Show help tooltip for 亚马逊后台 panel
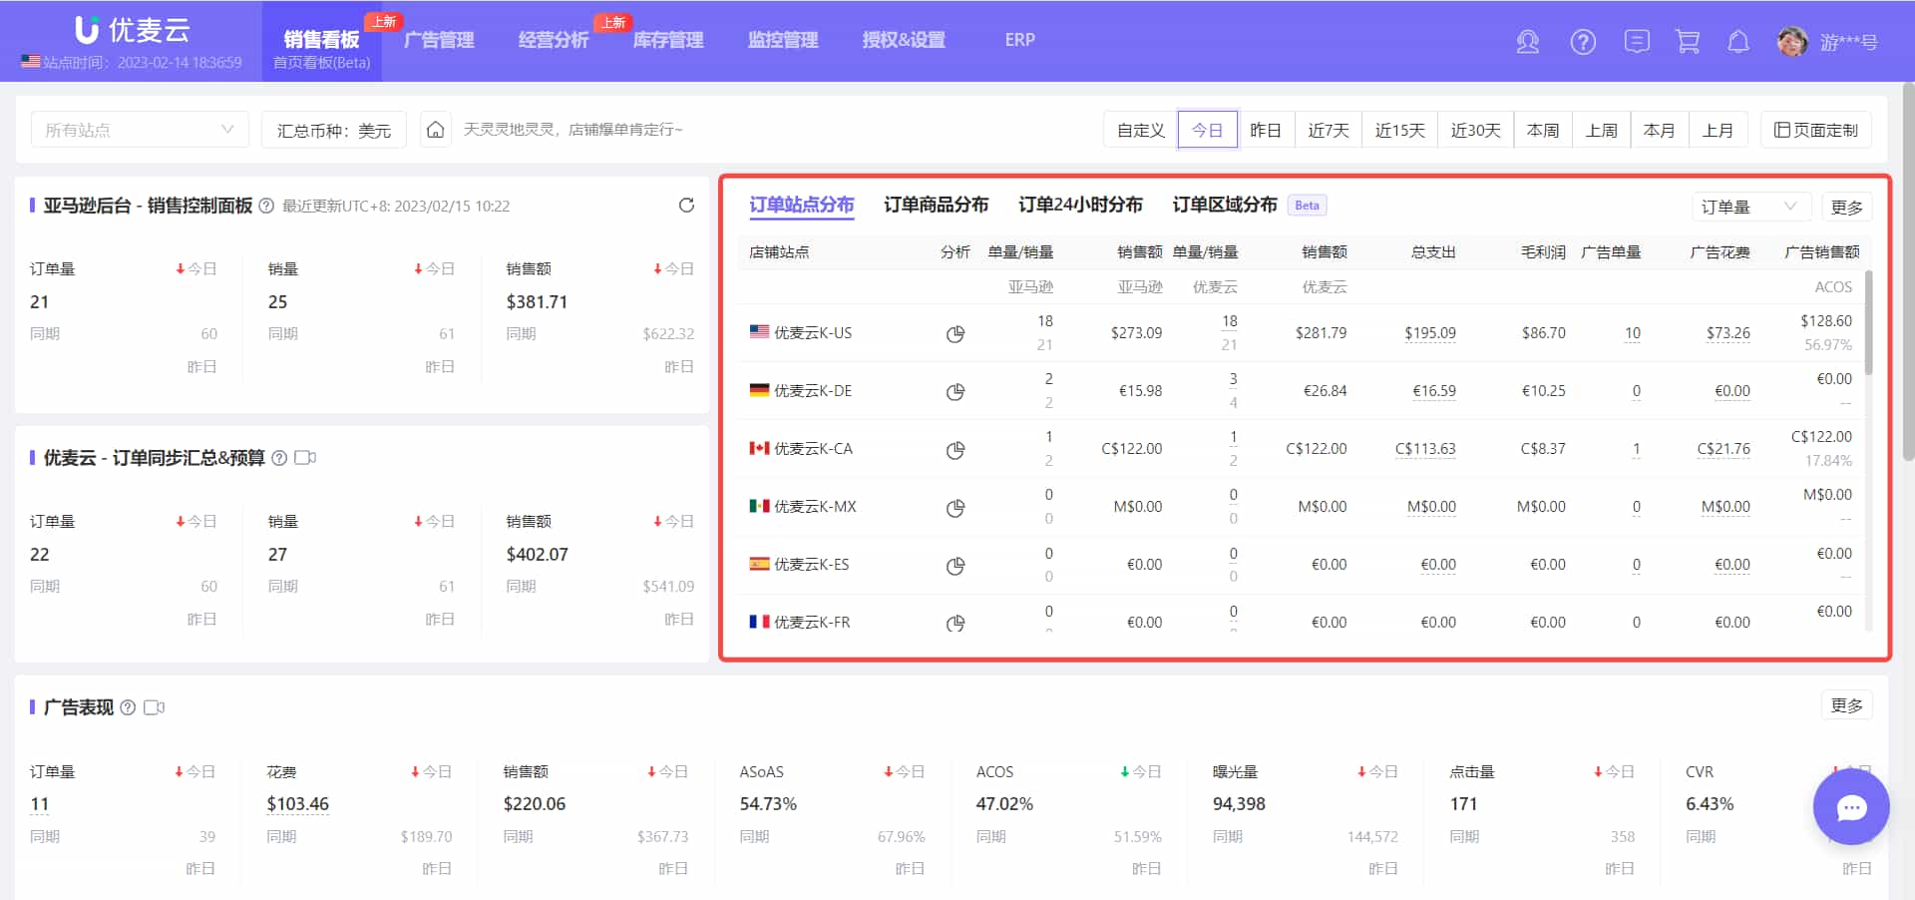 [x=266, y=206]
